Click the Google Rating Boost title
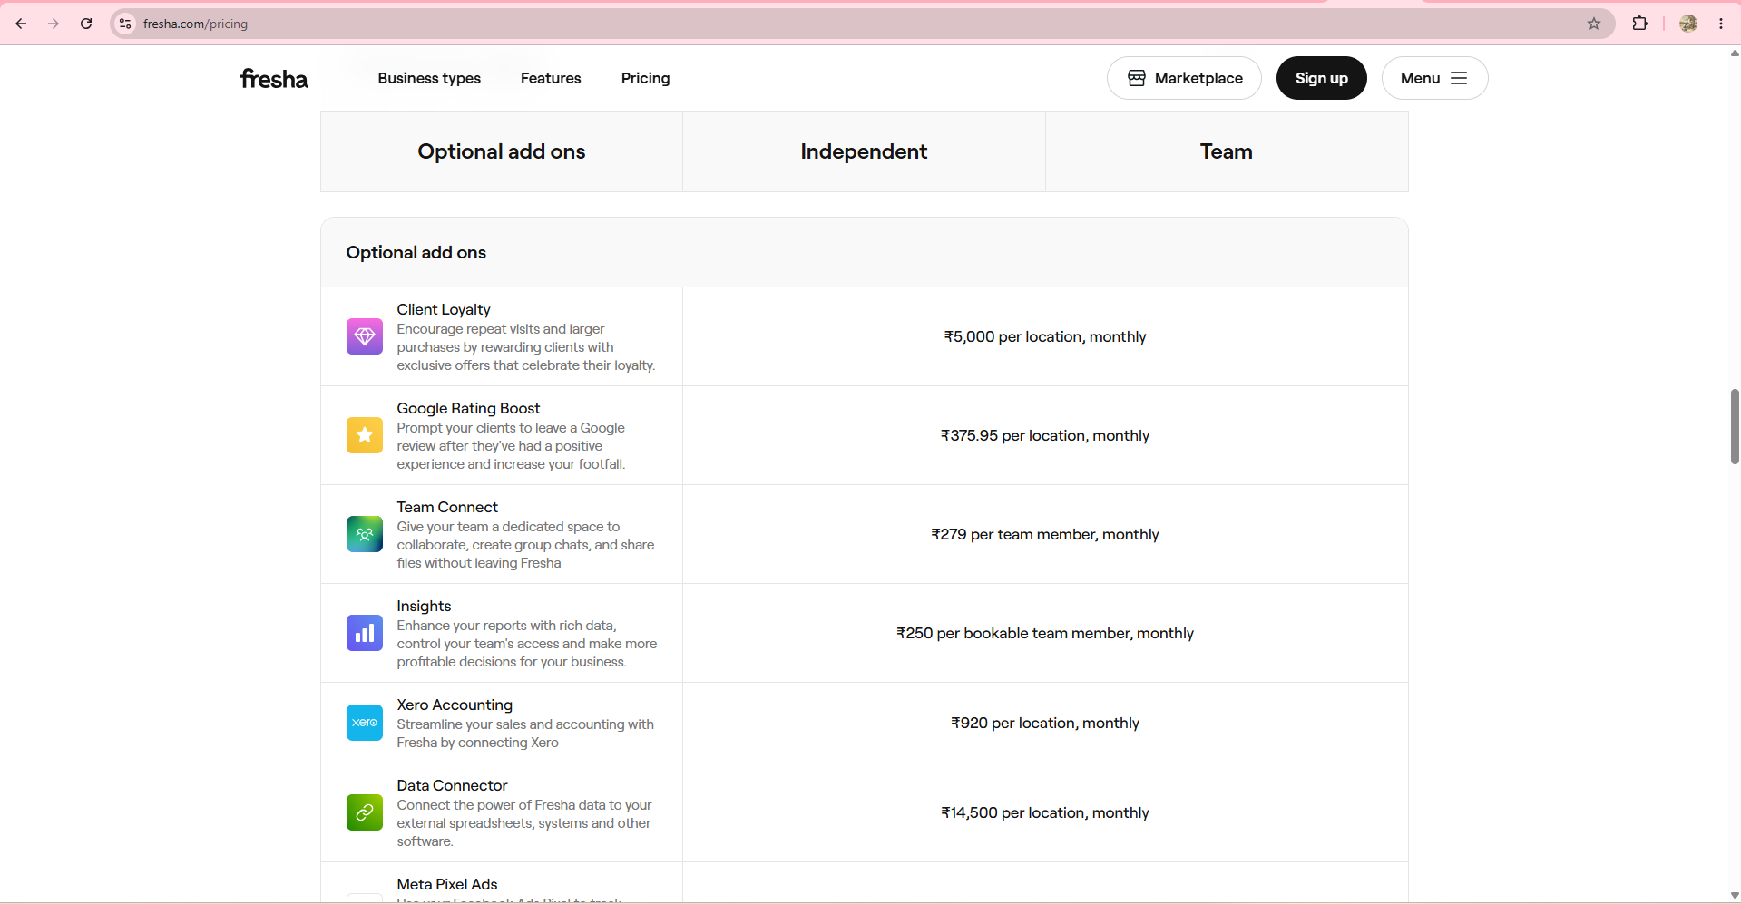 point(468,408)
